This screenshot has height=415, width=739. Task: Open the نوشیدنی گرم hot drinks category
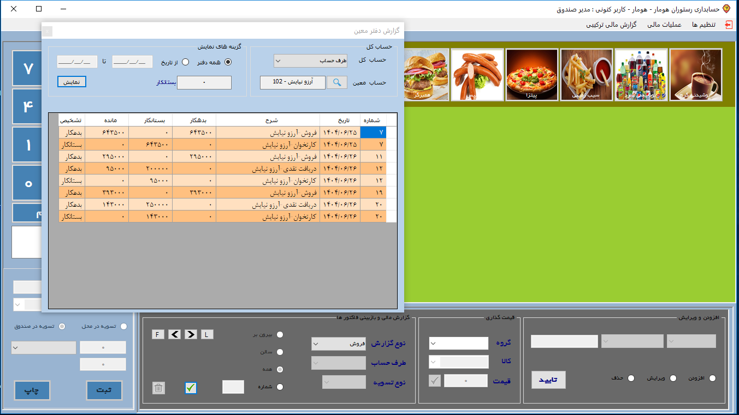pos(695,75)
